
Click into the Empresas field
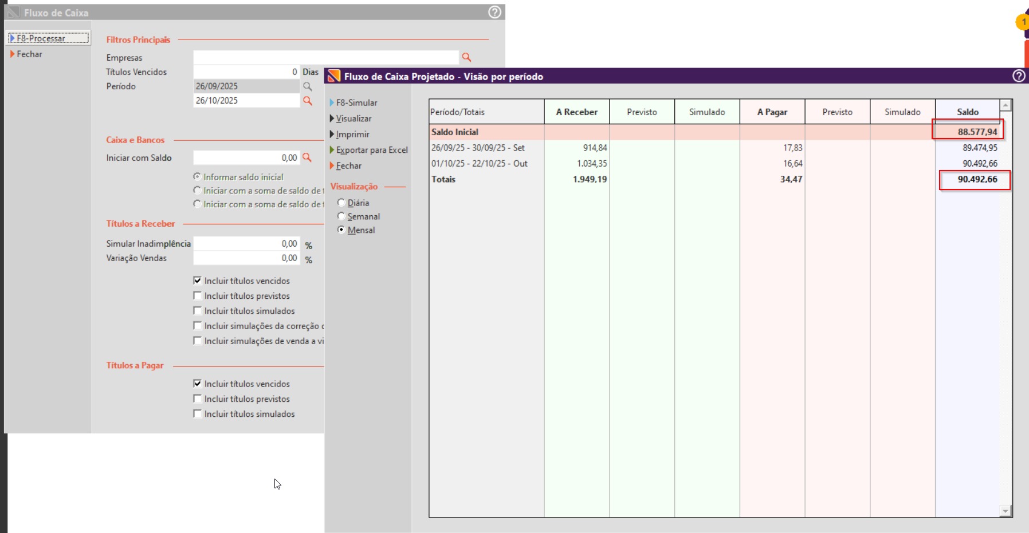click(x=326, y=57)
